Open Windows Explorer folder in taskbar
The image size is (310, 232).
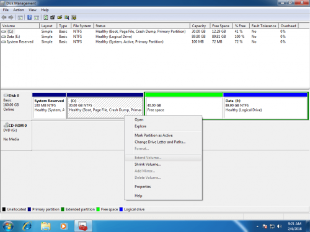[x=45, y=226]
